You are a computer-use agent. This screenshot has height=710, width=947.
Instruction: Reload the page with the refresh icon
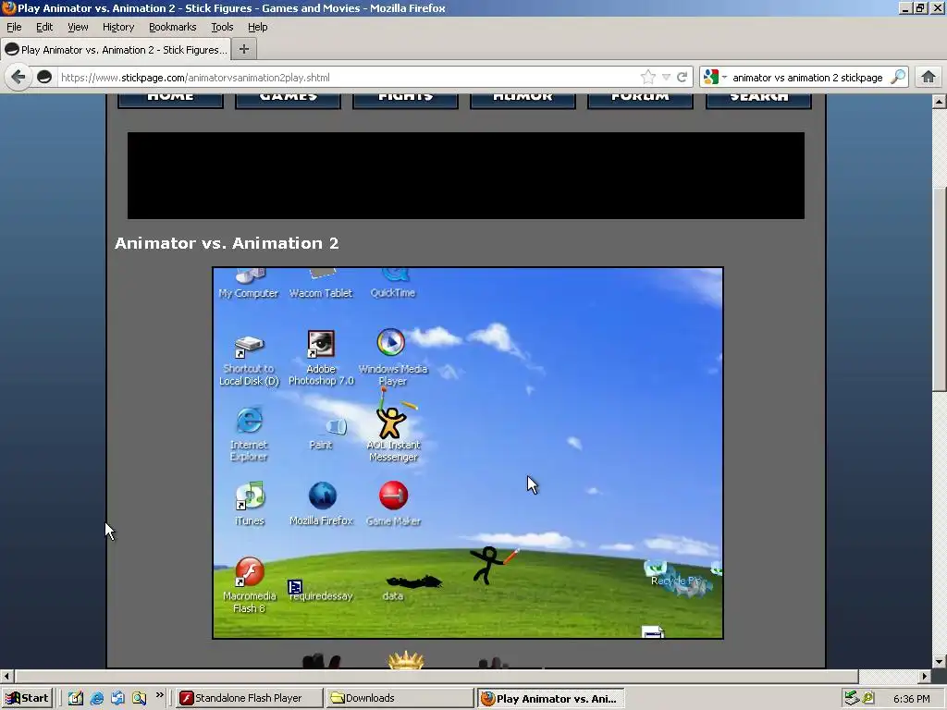click(682, 78)
